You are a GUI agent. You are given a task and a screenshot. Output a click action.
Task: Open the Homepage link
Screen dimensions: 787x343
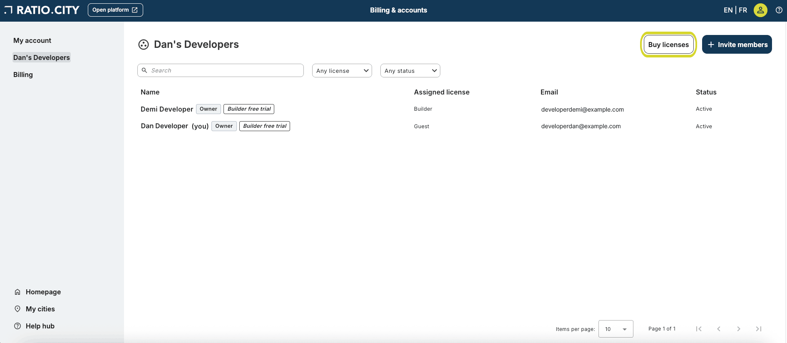pos(43,292)
